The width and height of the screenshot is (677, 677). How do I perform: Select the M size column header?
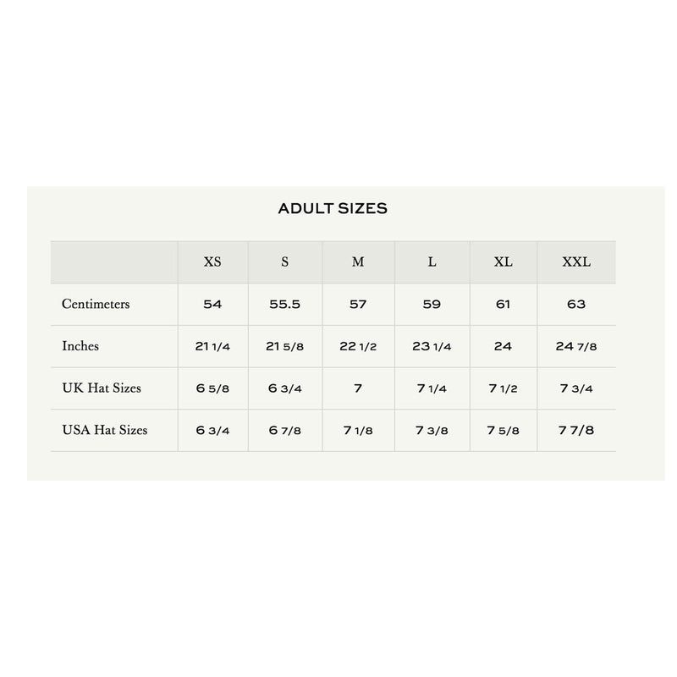(x=358, y=261)
